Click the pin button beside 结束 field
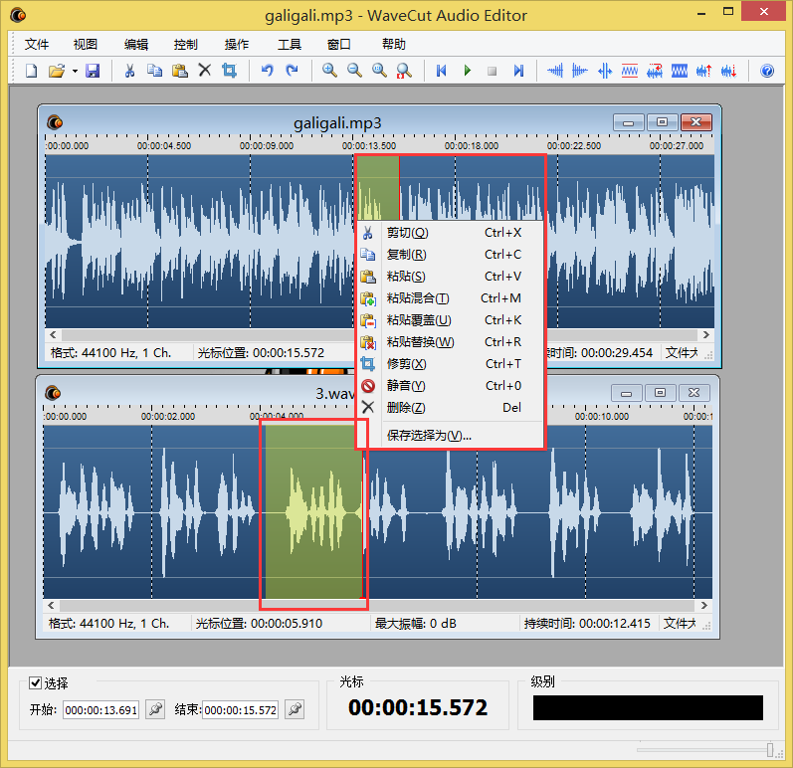This screenshot has width=793, height=768. (295, 709)
